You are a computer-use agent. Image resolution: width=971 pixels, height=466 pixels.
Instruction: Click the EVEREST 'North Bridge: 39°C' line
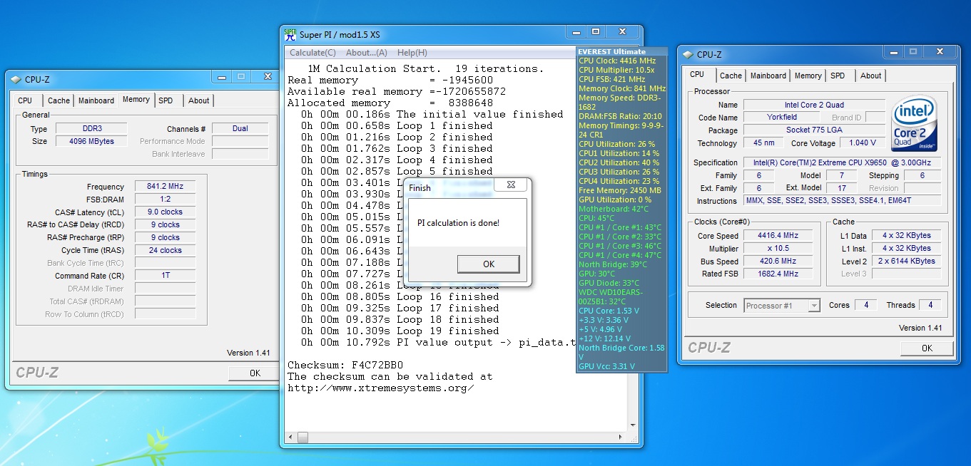tap(614, 265)
